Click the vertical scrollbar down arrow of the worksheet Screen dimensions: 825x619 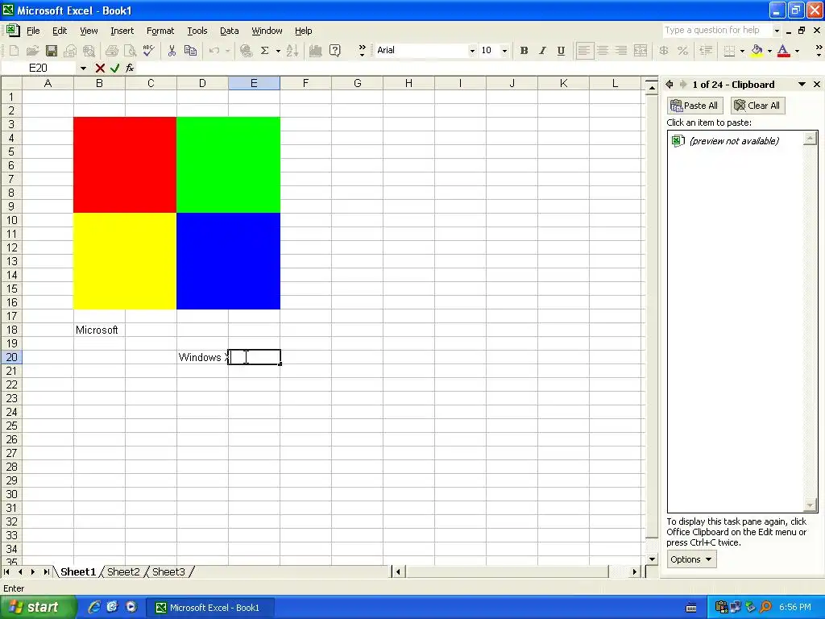tap(652, 559)
